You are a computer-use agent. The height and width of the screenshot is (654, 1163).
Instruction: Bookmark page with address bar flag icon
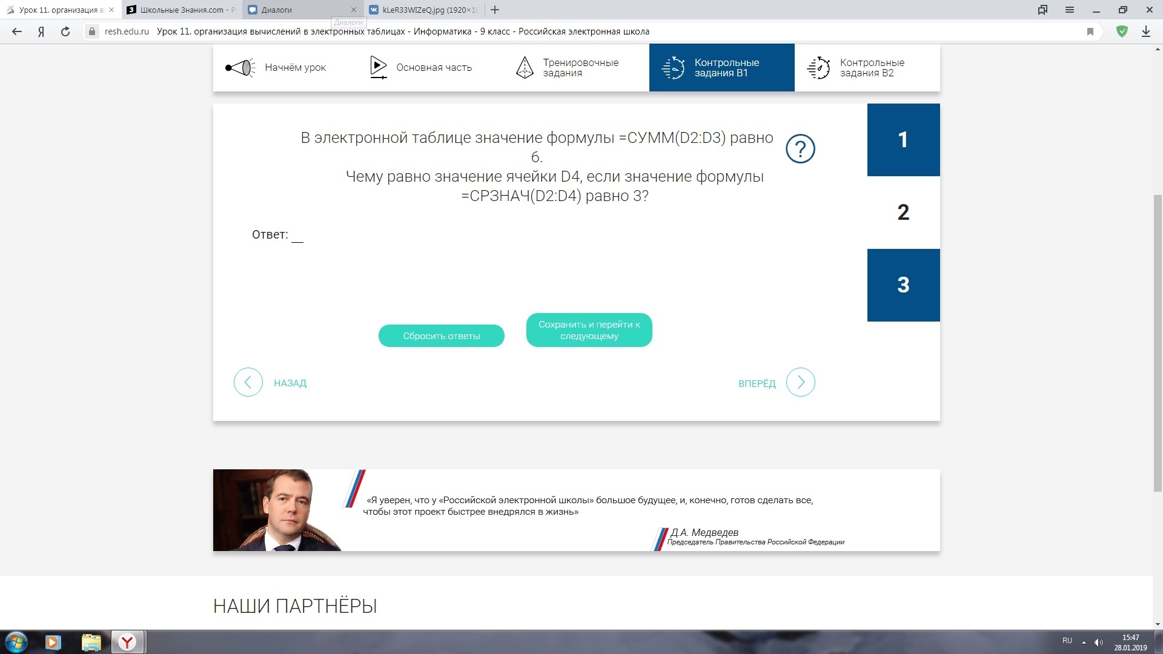point(1090,31)
